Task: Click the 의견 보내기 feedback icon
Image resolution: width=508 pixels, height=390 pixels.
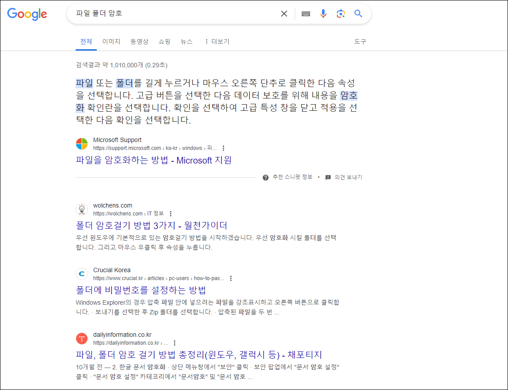Action: [x=328, y=178]
